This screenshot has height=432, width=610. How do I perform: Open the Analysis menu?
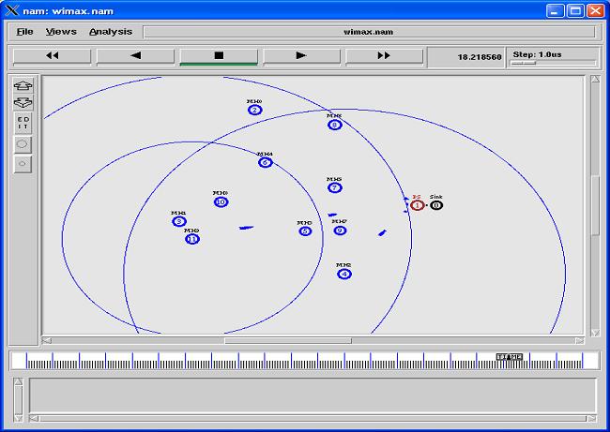pyautogui.click(x=111, y=32)
